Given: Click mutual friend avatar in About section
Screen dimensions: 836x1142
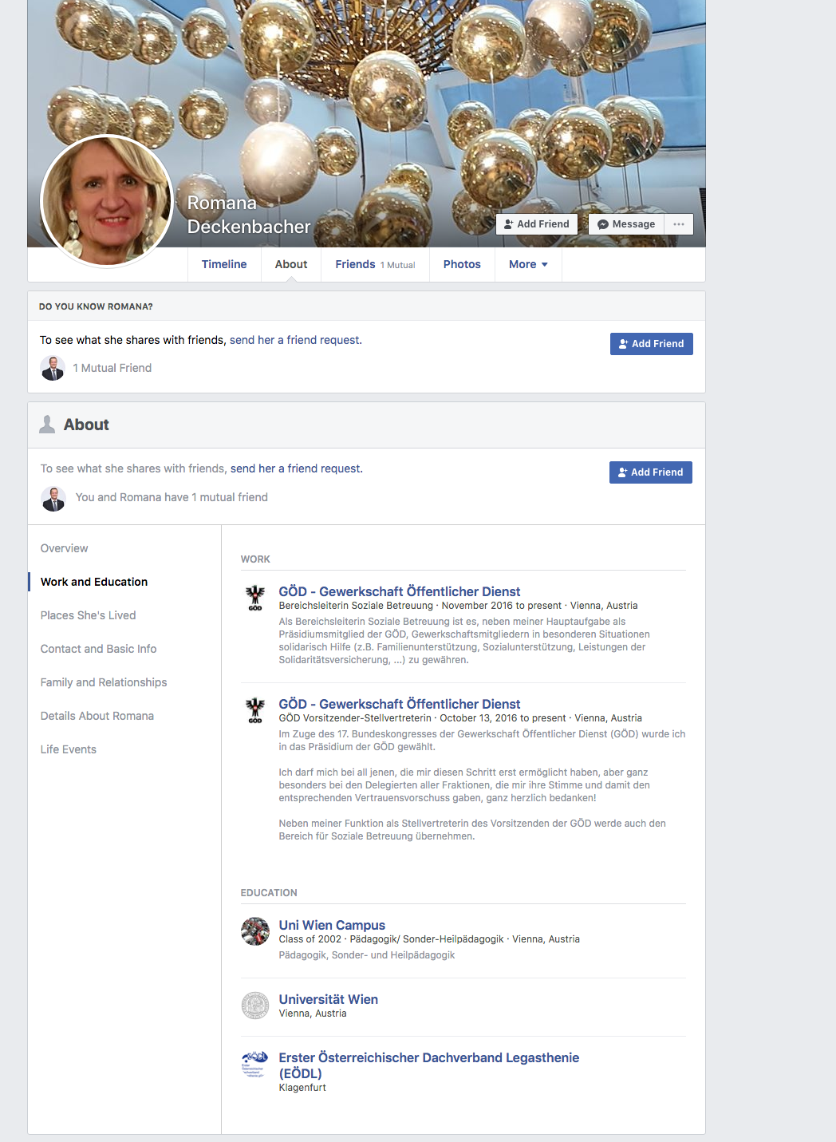Looking at the screenshot, I should coord(53,499).
